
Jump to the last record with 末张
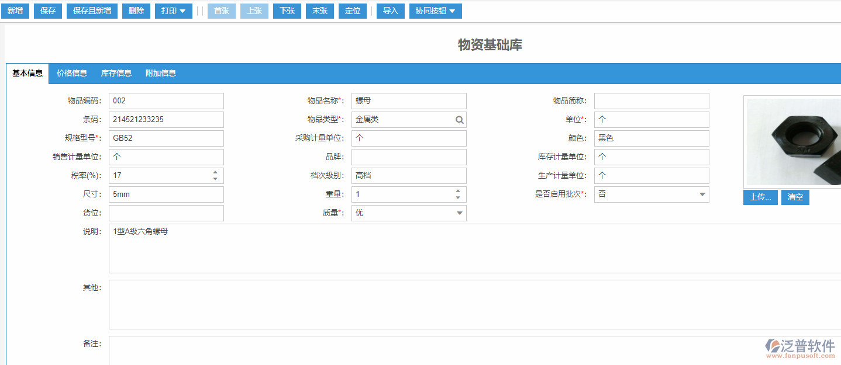pos(319,11)
